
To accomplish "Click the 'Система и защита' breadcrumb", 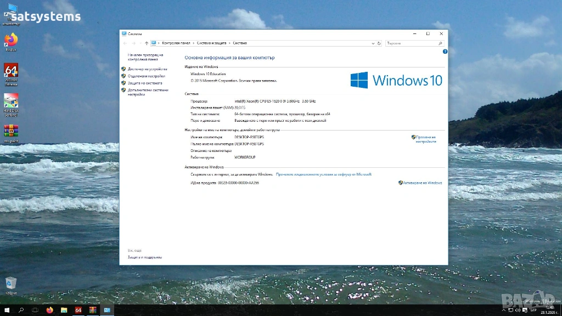I will click(x=211, y=43).
